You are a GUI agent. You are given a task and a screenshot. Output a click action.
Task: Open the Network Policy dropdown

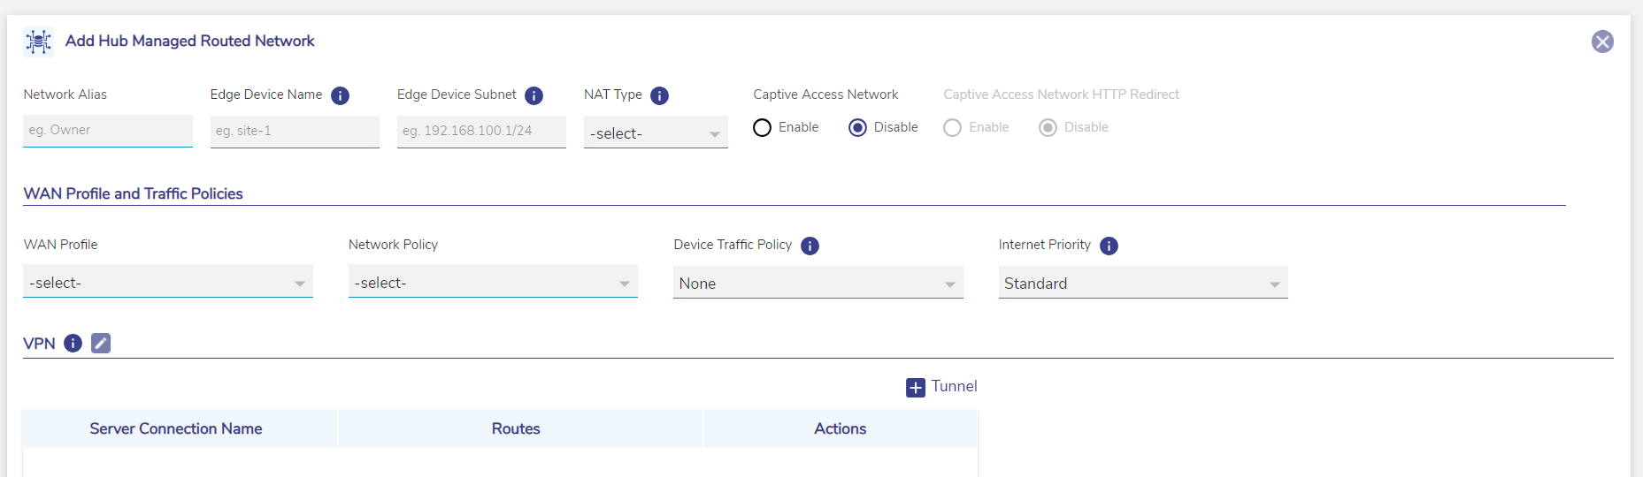(493, 283)
